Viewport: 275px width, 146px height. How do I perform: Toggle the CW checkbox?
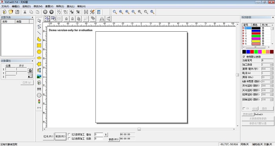pyautogui.click(x=244, y=108)
